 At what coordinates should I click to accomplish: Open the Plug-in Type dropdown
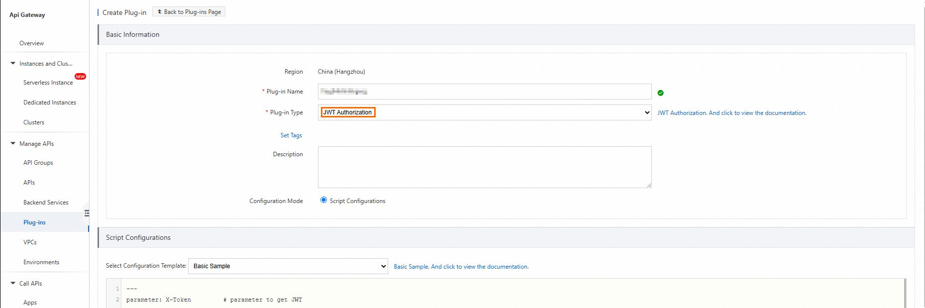point(484,112)
